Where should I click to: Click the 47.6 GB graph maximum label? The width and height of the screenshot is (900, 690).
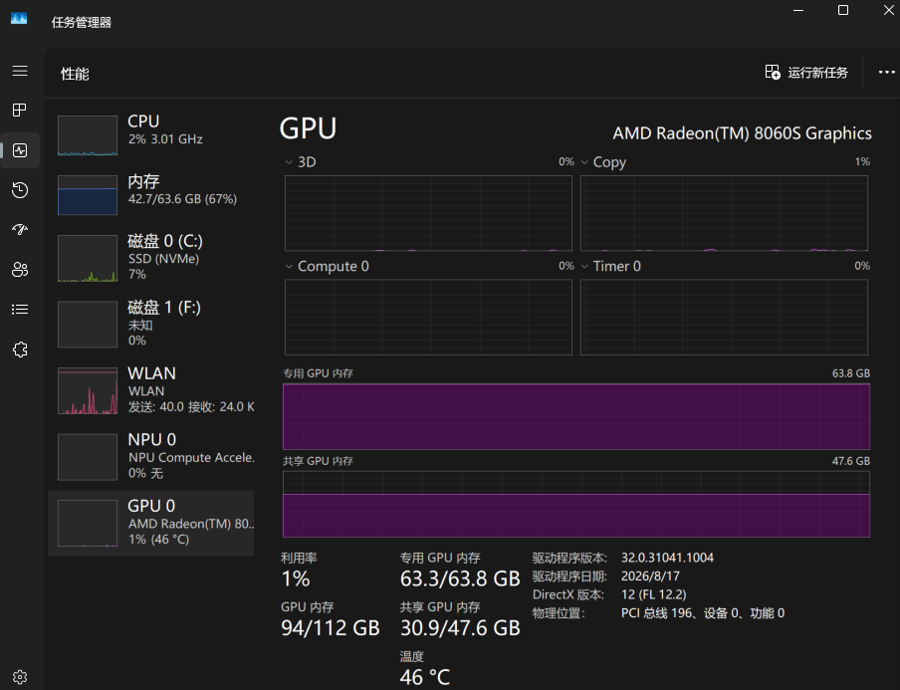[851, 461]
